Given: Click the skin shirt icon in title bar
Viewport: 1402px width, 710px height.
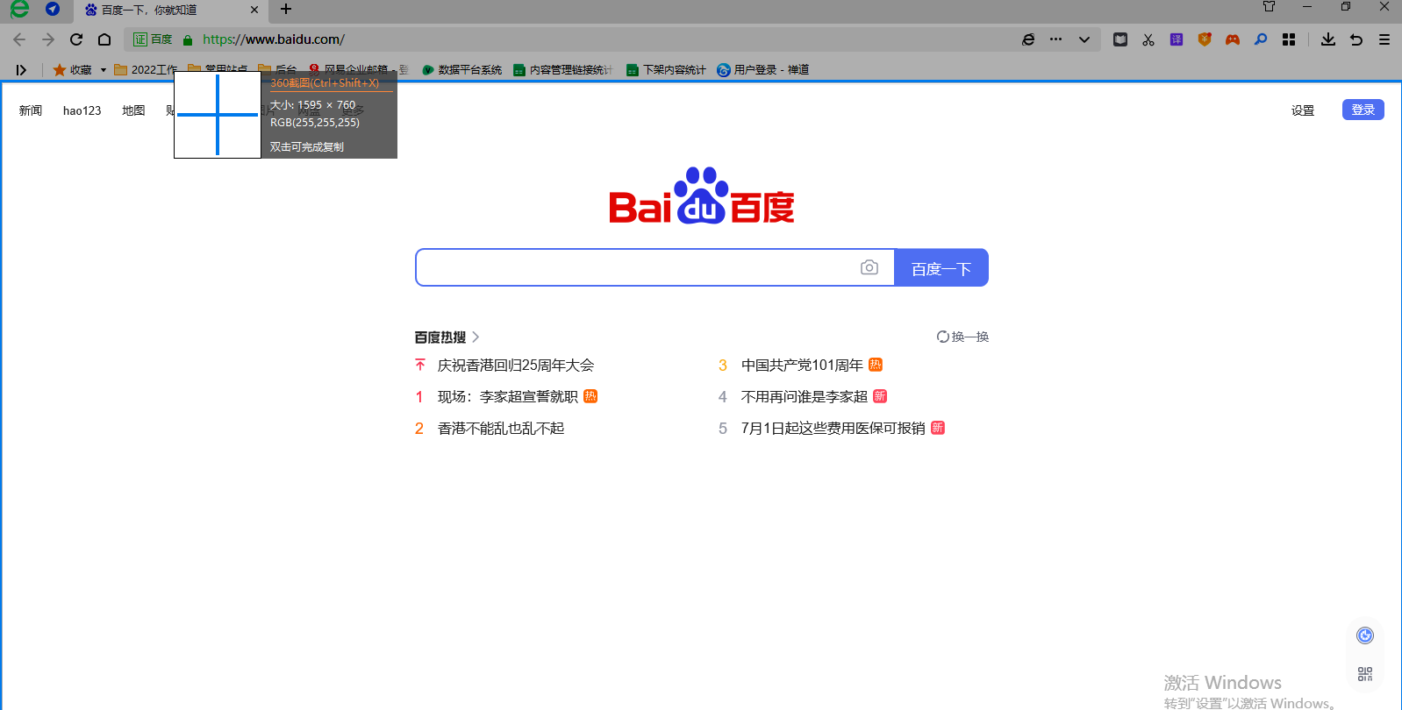Looking at the screenshot, I should point(1269,7).
